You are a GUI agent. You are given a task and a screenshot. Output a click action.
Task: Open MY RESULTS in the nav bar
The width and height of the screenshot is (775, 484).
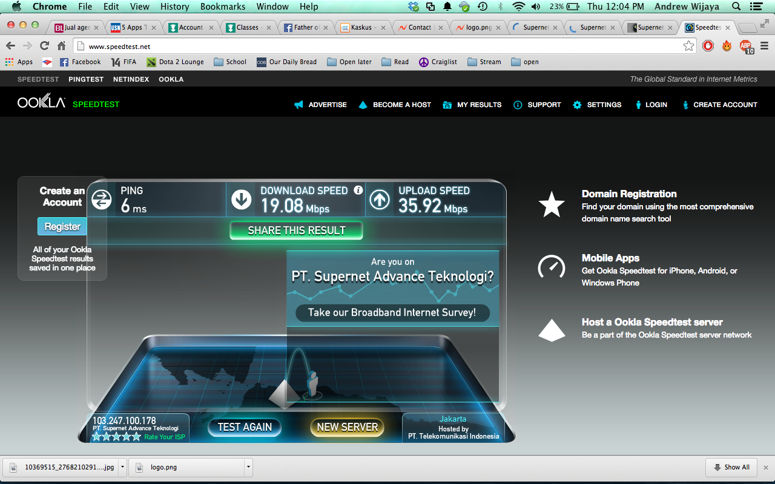coord(472,105)
